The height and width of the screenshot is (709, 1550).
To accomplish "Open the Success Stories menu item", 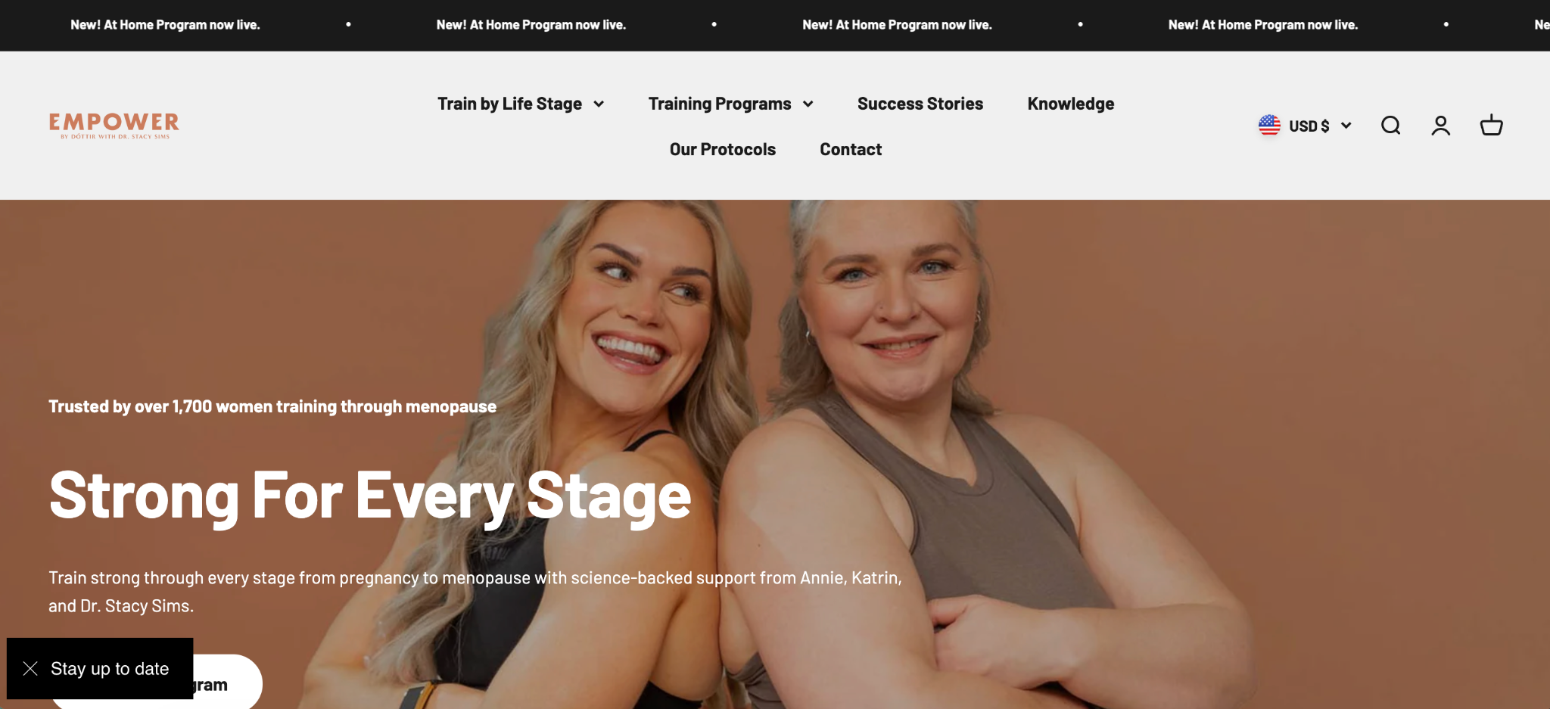I will [x=920, y=104].
